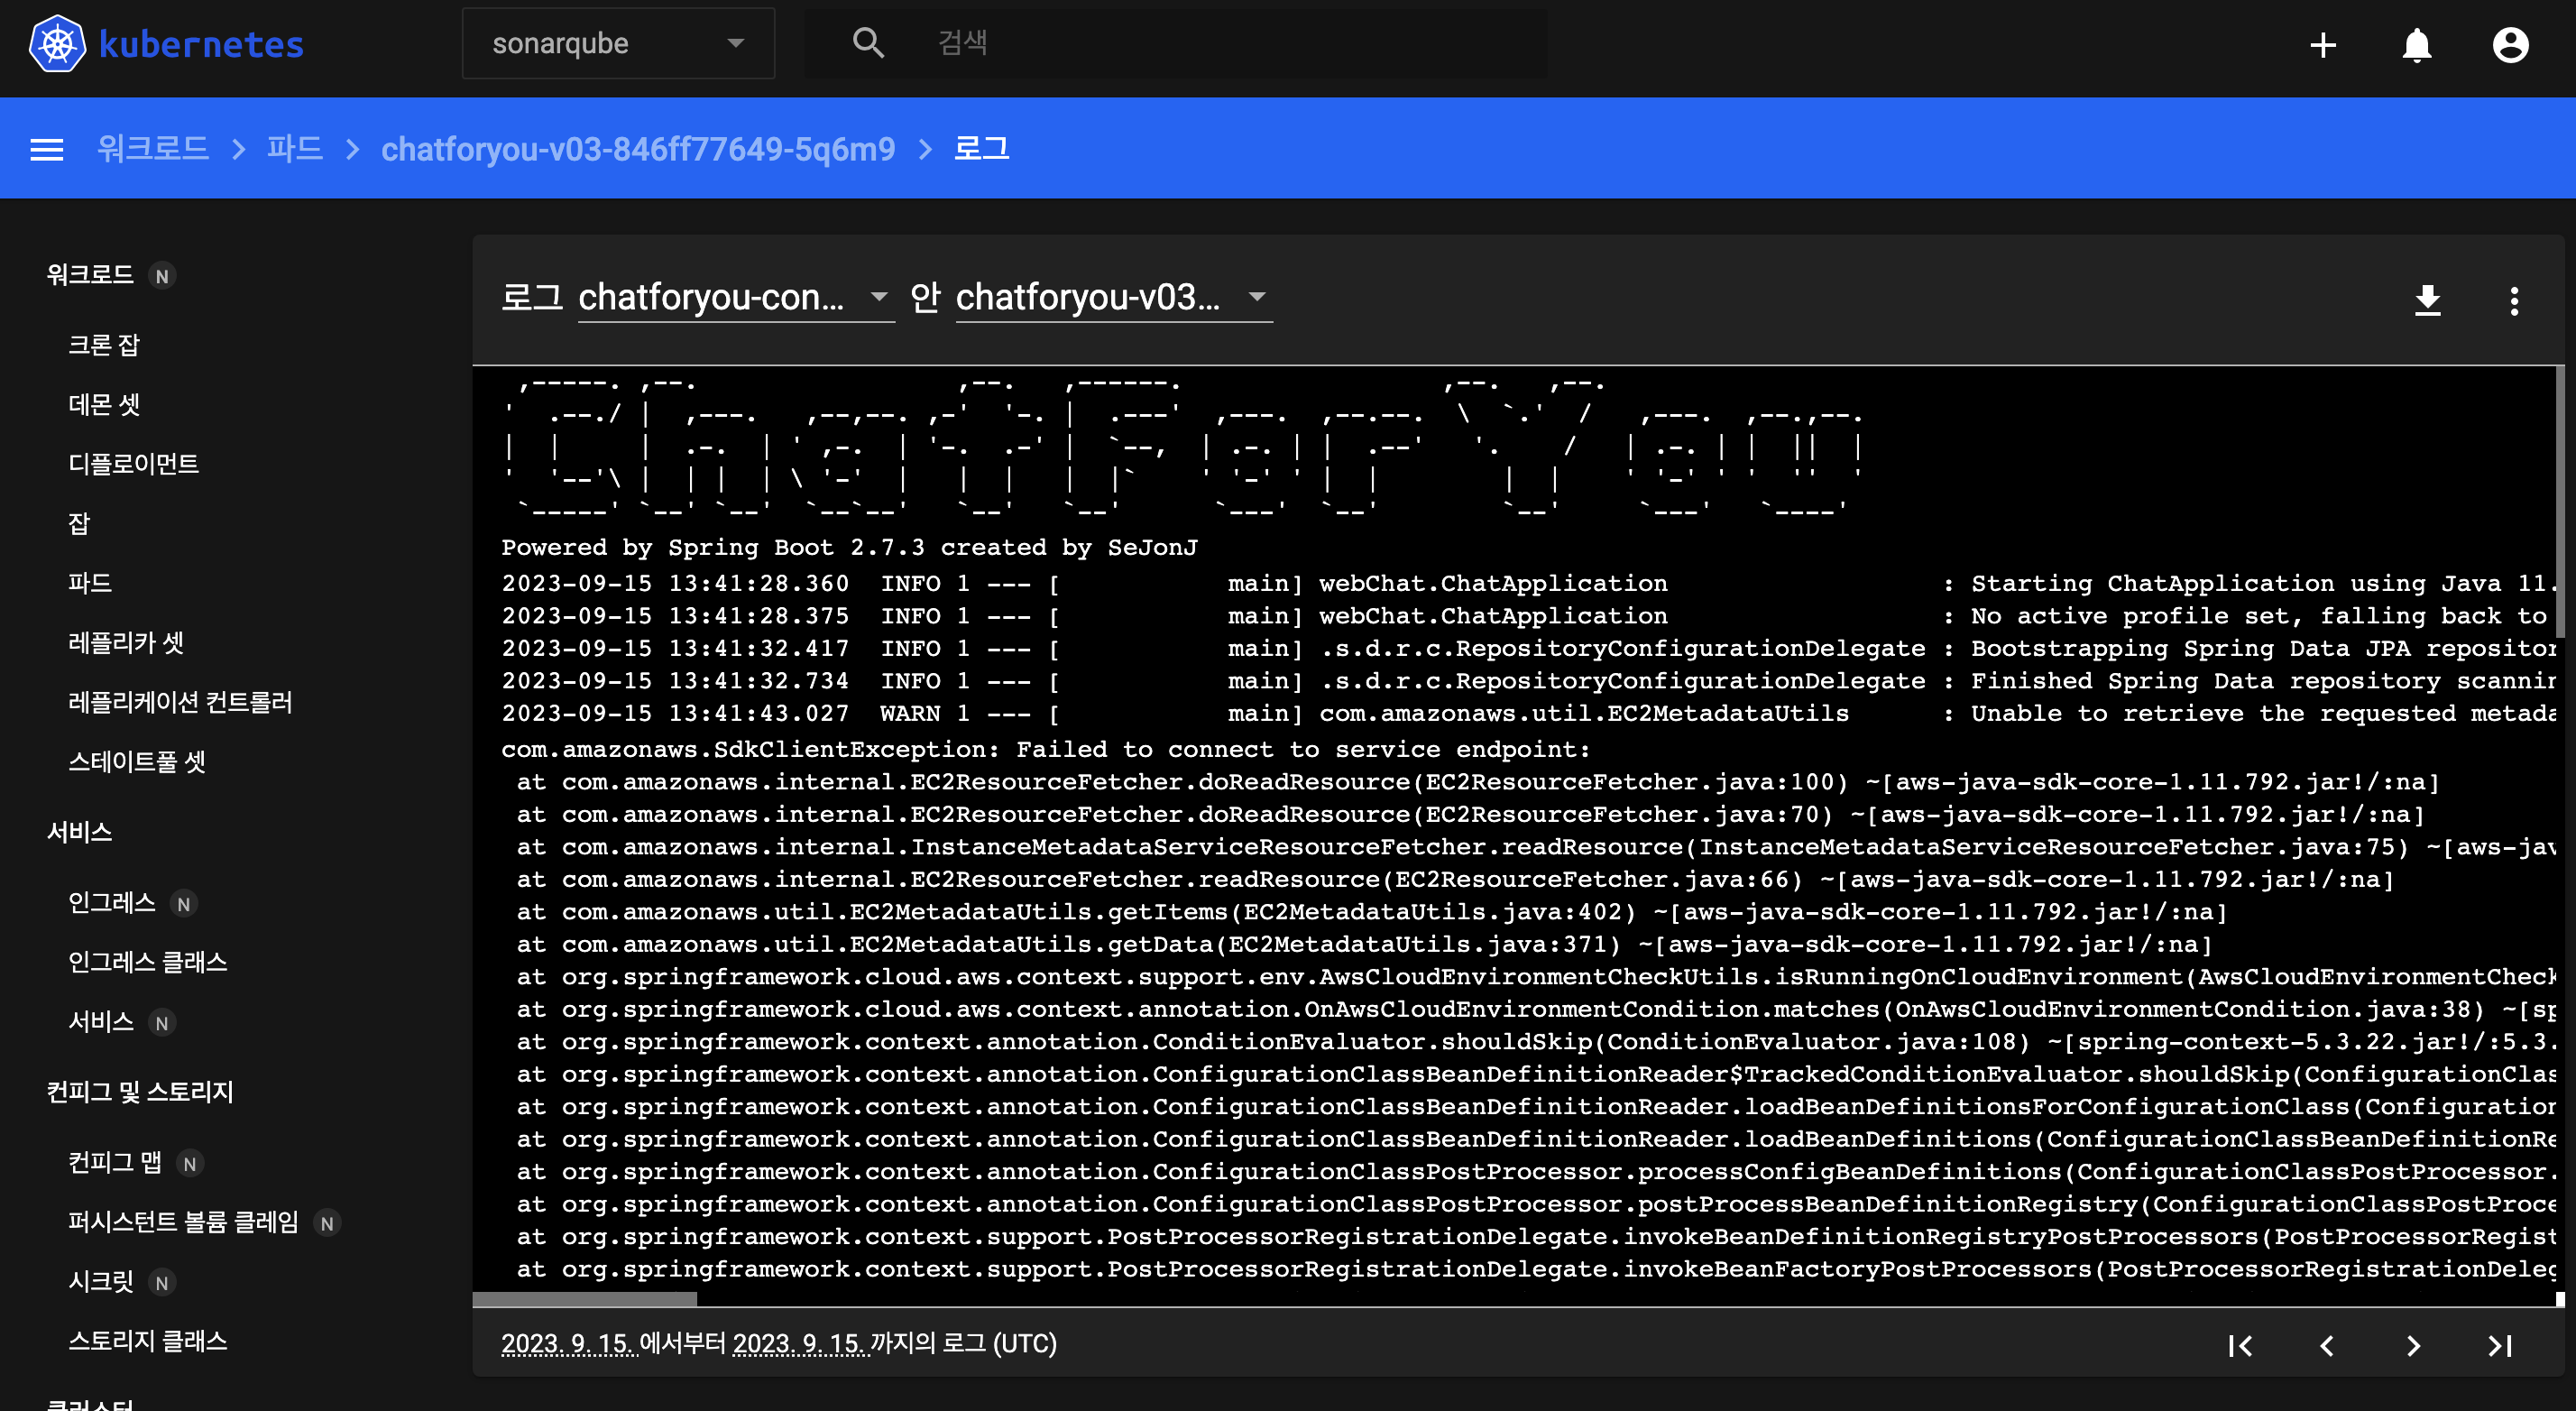The width and height of the screenshot is (2576, 1411).
Task: Click the plus create resource icon
Action: (2323, 45)
